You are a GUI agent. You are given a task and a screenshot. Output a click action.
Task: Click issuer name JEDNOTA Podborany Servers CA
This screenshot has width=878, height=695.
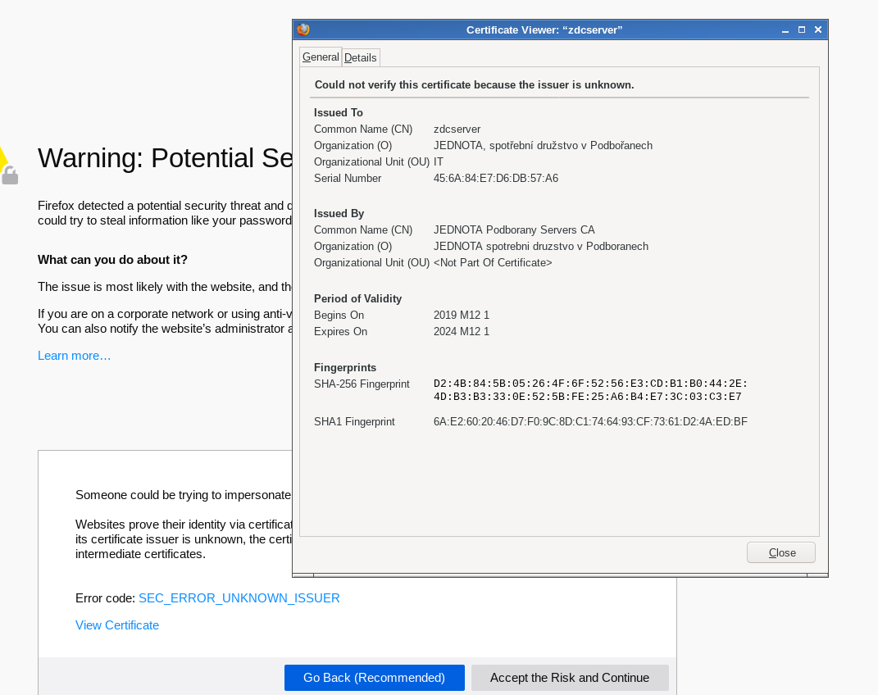(514, 230)
